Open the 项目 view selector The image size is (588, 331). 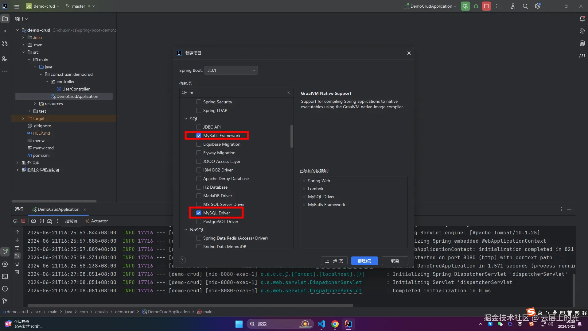tap(21, 19)
